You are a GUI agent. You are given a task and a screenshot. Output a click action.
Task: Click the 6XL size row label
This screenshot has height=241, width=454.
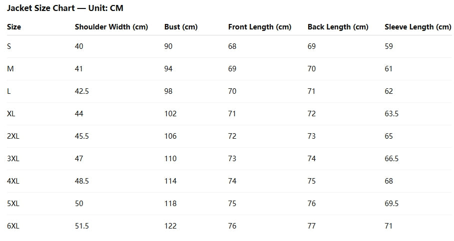coord(13,226)
